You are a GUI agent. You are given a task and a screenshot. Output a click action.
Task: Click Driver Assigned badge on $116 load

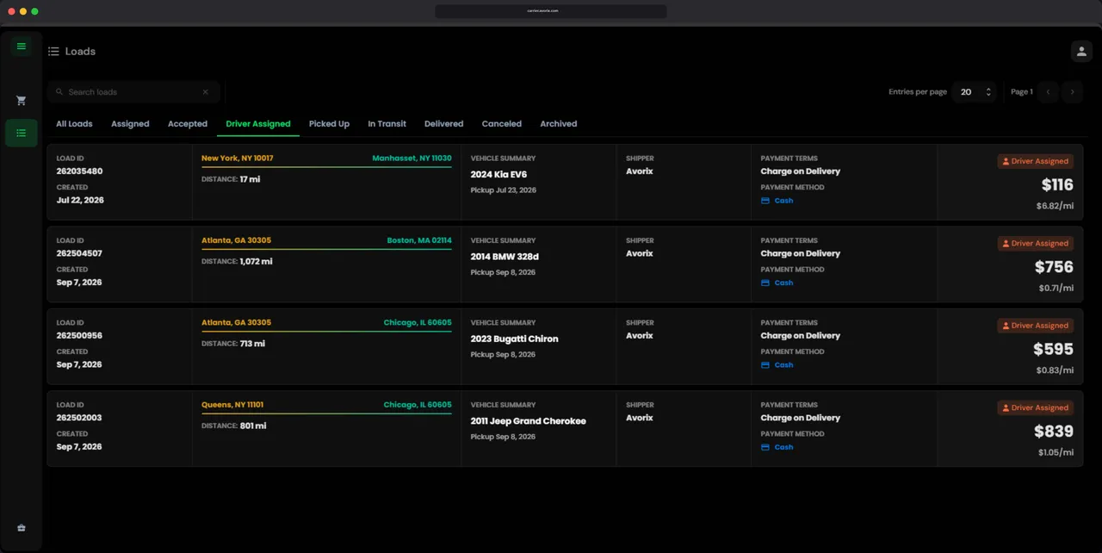coord(1035,161)
